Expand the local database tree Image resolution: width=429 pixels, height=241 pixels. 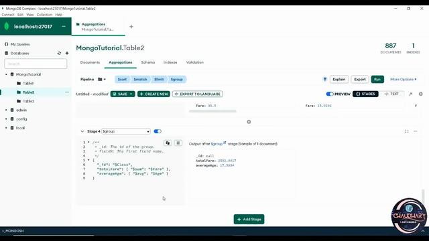(6, 128)
